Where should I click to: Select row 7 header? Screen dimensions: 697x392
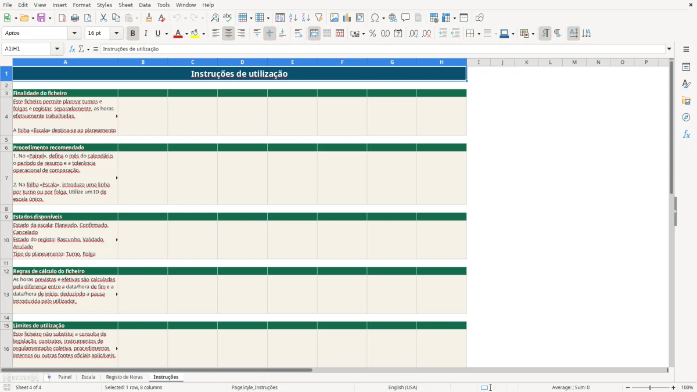tap(6, 178)
